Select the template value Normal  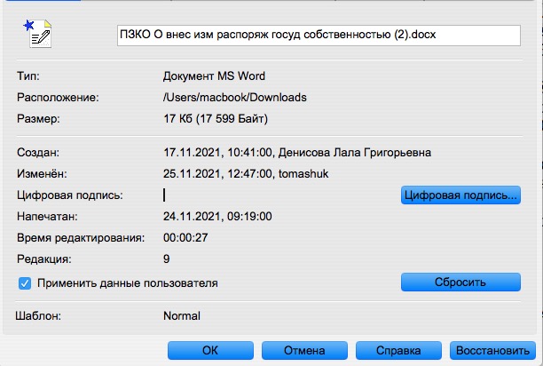(182, 315)
